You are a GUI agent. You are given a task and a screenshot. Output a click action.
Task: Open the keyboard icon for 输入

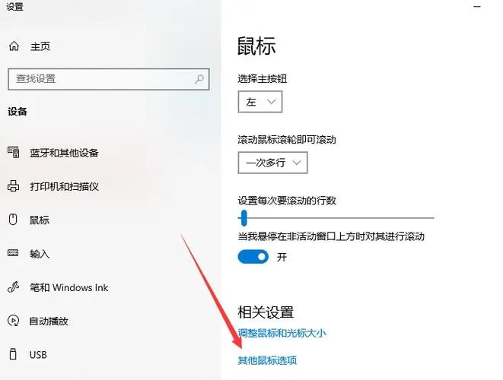point(13,253)
